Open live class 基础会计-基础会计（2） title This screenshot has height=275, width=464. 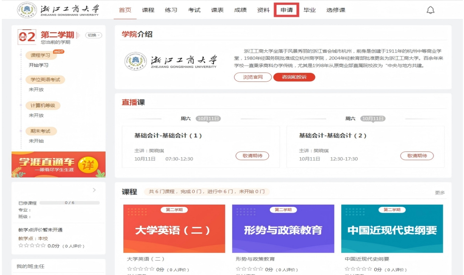(333, 136)
